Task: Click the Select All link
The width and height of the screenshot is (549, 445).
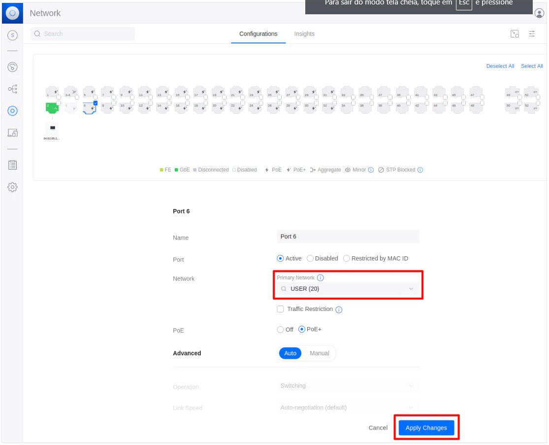Action: tap(532, 66)
